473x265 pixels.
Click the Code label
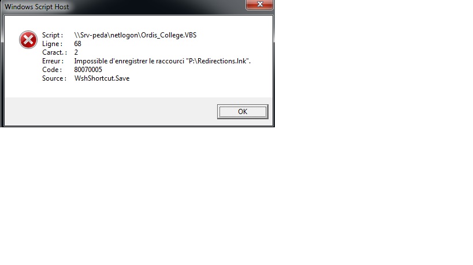click(52, 70)
